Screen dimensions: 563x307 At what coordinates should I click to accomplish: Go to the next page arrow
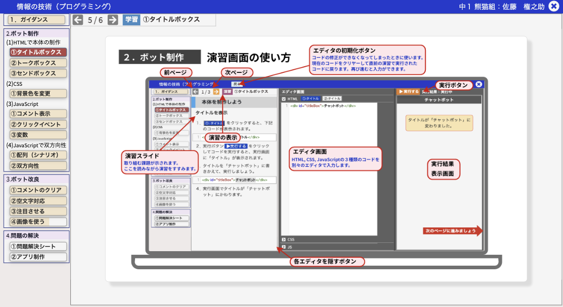[113, 20]
